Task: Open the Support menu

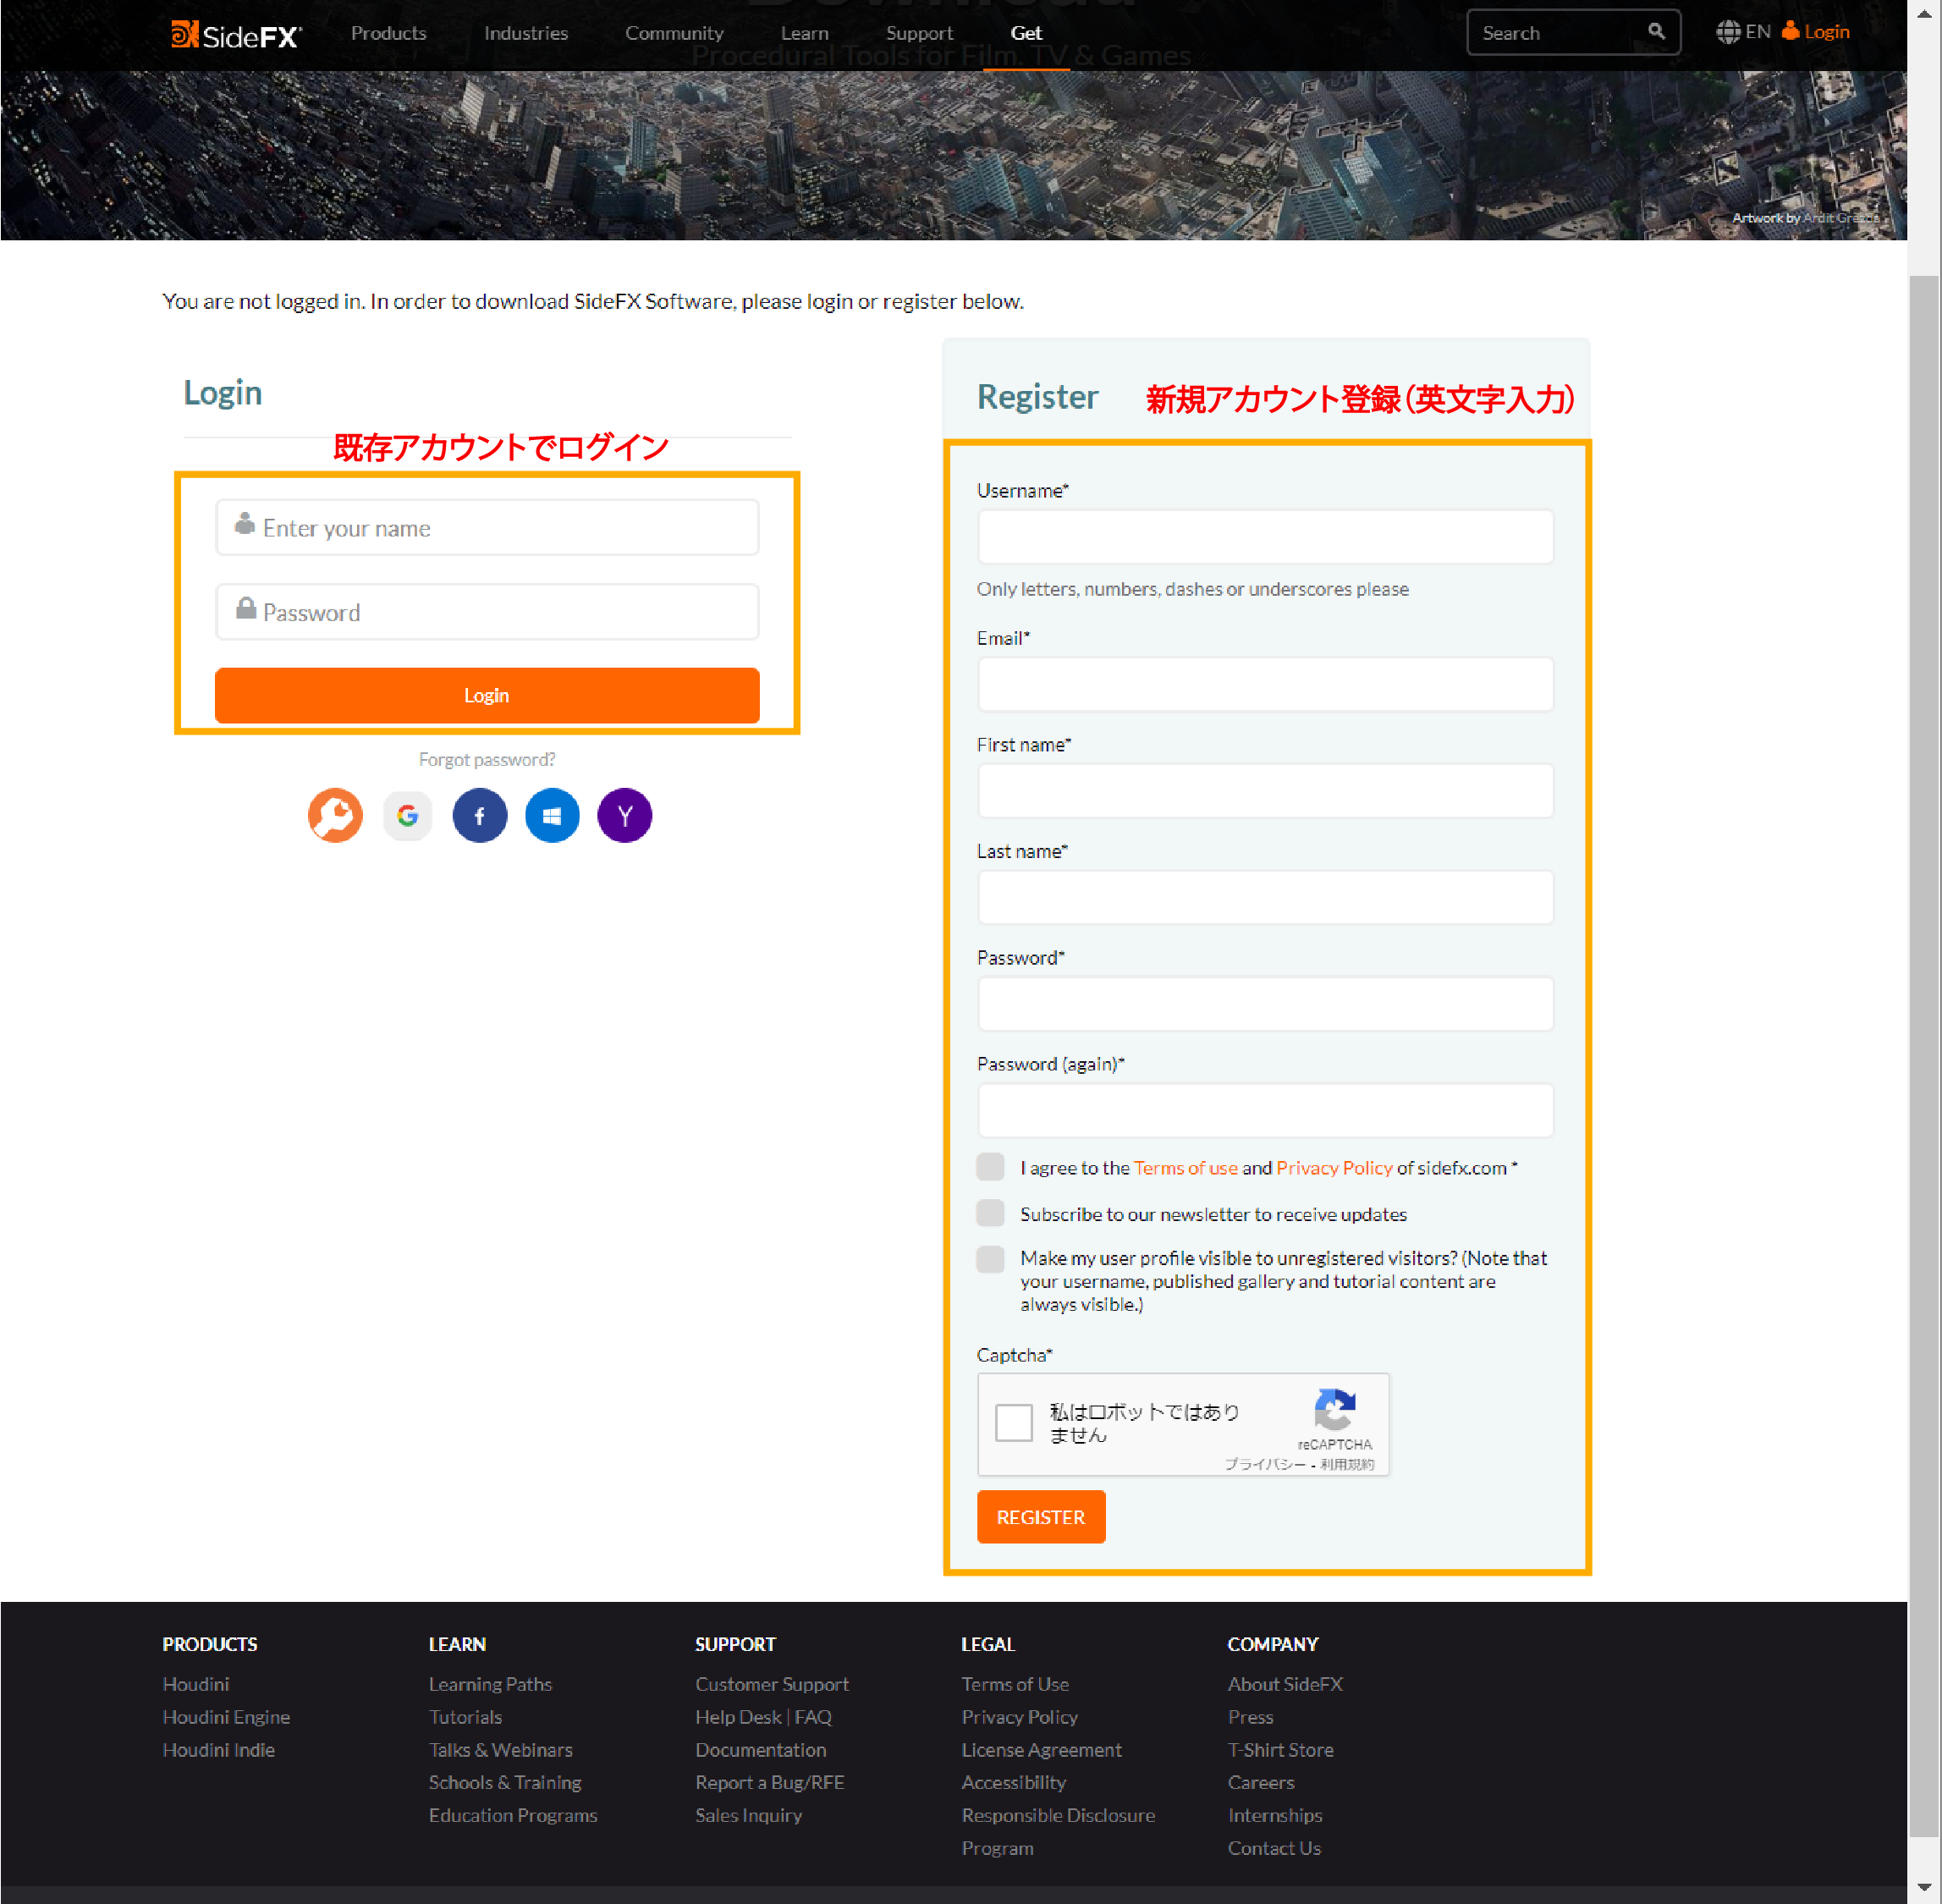Action: point(920,33)
